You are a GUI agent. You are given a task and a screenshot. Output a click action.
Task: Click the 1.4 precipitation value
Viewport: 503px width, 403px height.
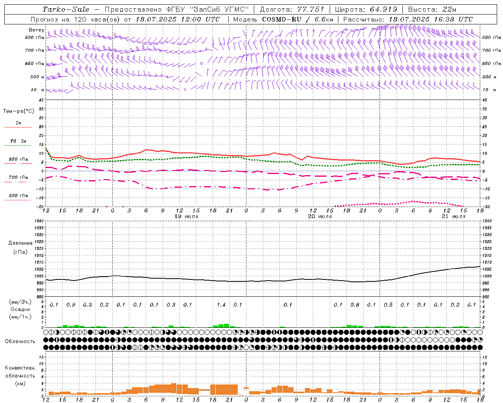[221, 305]
